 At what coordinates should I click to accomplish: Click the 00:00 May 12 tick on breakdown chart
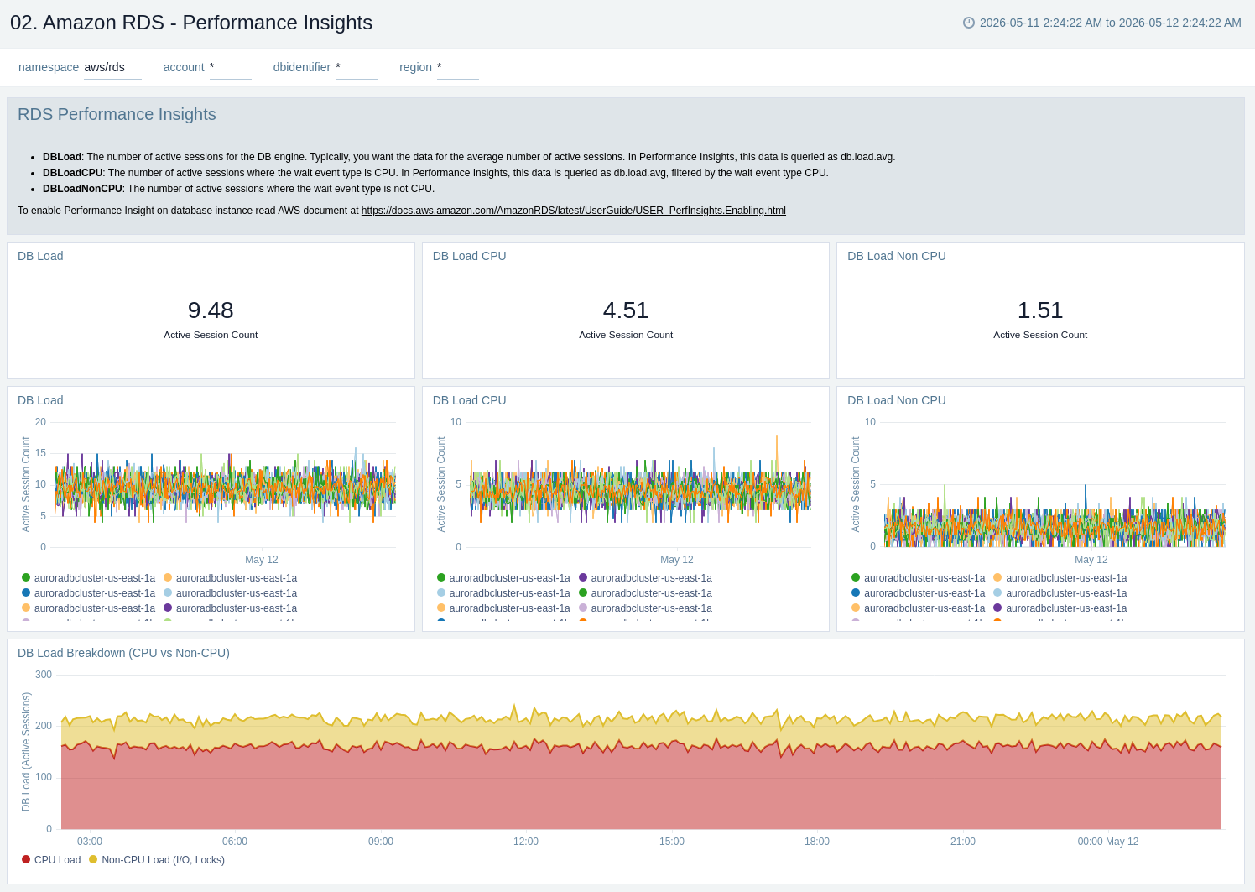point(1108,842)
